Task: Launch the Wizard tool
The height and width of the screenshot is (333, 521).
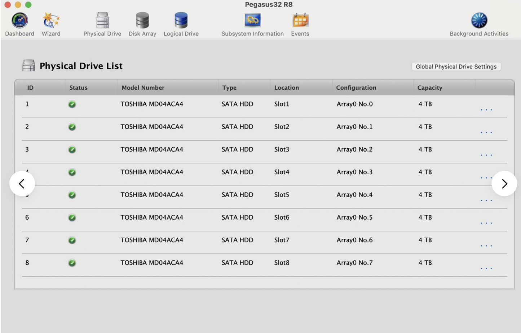Action: pos(51,21)
